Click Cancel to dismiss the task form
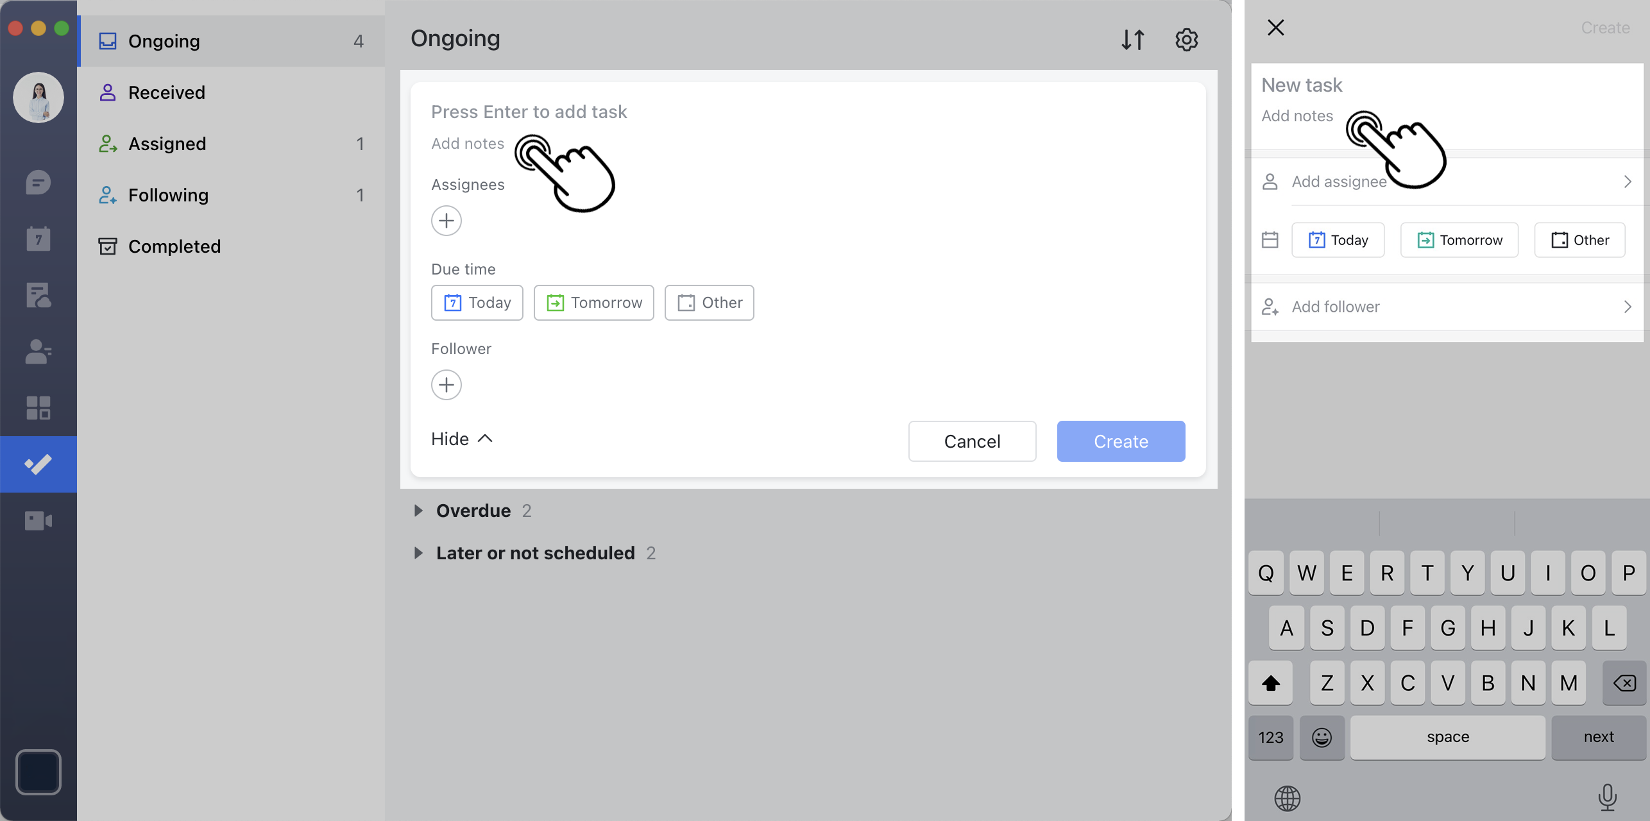This screenshot has width=1650, height=821. click(971, 441)
